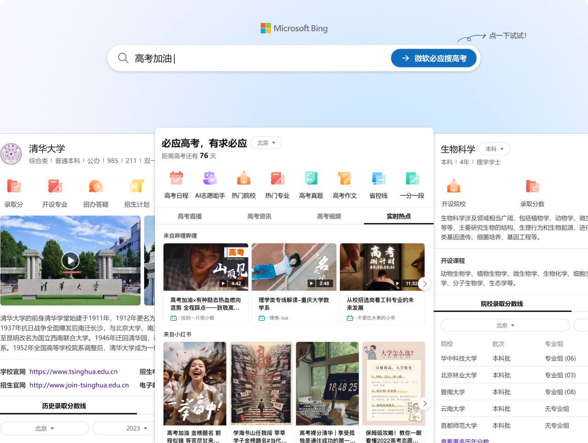Open the join-tsinghua.edu.cn admissions link

[79, 385]
